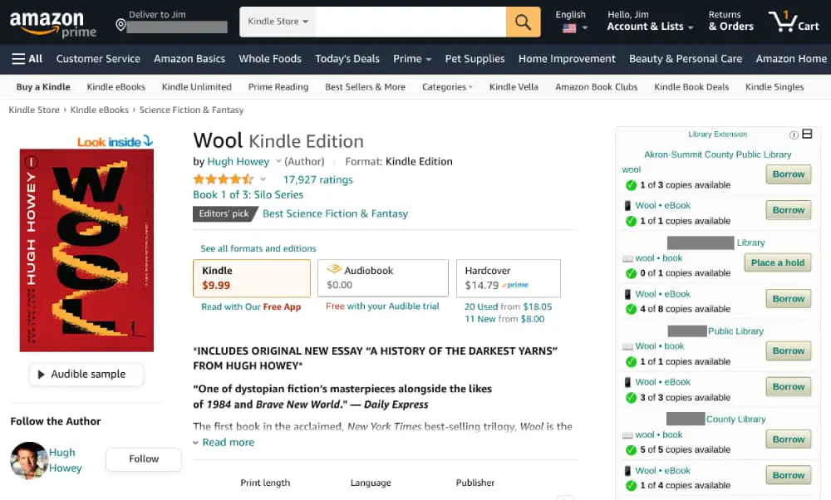The image size is (831, 500).
Task: Click See all formats and editions
Action: pos(258,248)
